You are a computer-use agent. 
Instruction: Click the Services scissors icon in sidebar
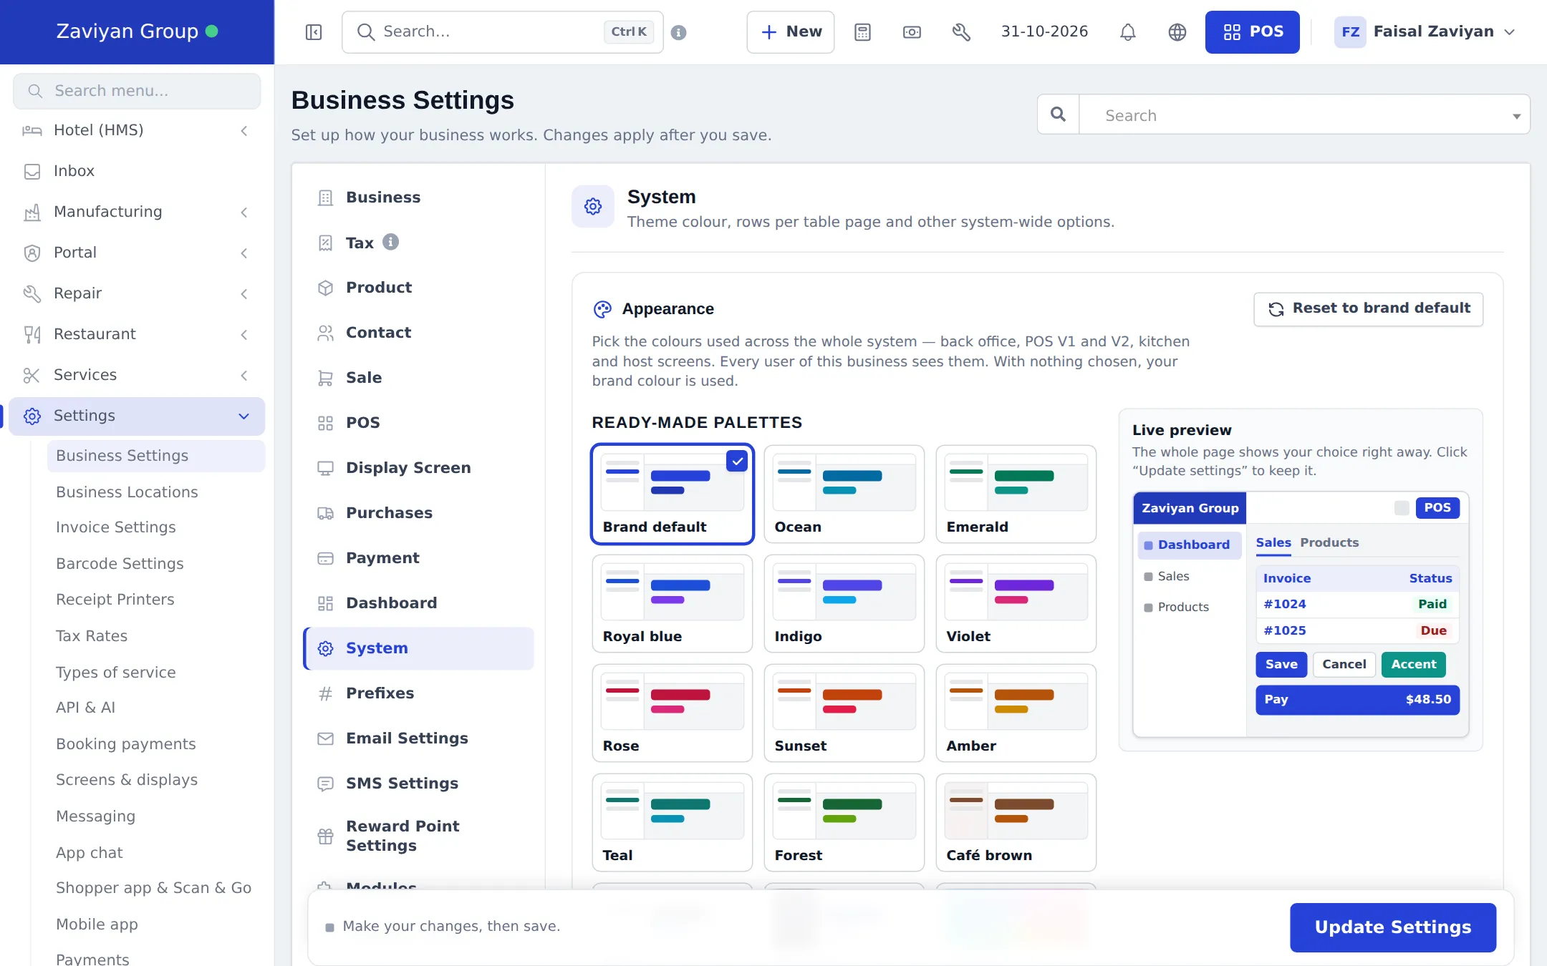click(32, 375)
